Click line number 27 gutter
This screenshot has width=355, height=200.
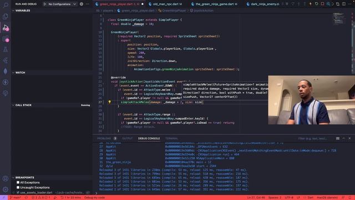(x=100, y=102)
